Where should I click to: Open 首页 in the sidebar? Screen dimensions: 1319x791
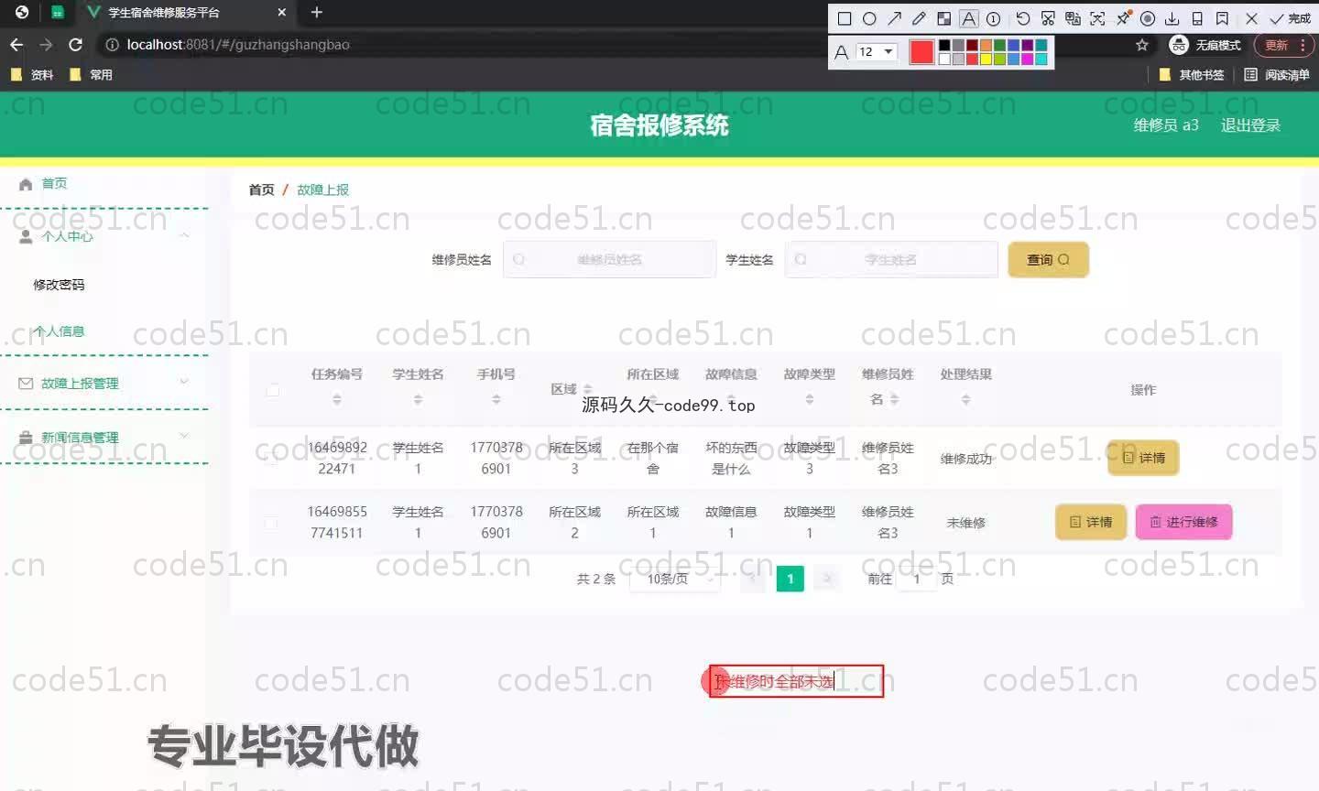[54, 183]
